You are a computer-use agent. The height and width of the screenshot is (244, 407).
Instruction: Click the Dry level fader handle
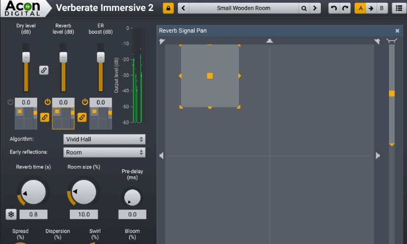coord(26,57)
